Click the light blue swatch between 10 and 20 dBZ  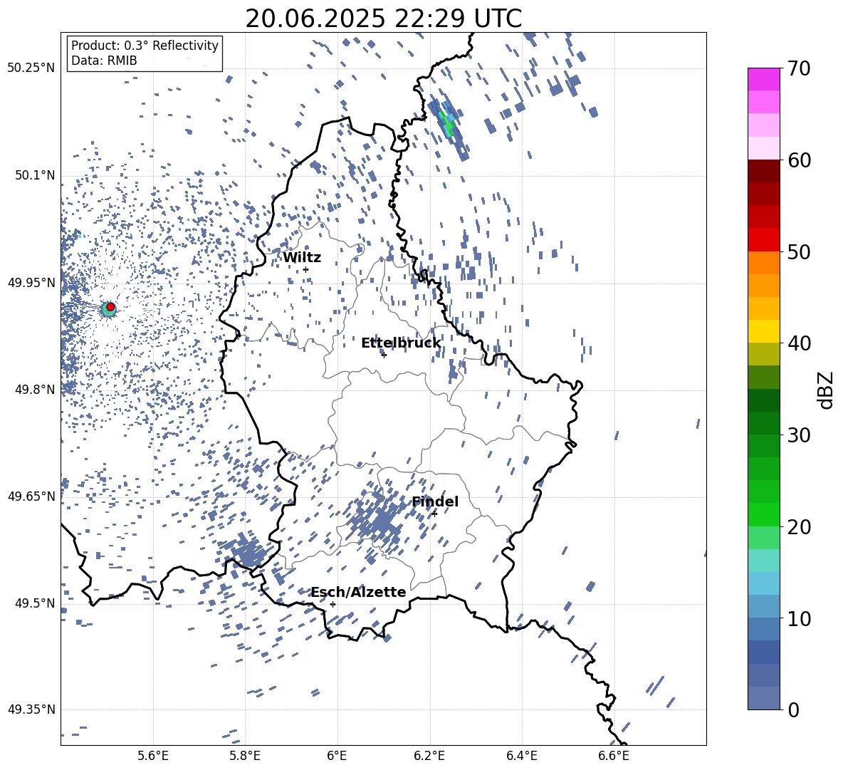tap(763, 583)
